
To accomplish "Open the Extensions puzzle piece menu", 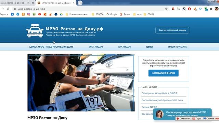I will pyautogui.click(x=211, y=9).
